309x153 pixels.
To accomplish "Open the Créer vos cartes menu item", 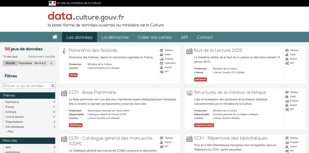I will coord(154,37).
